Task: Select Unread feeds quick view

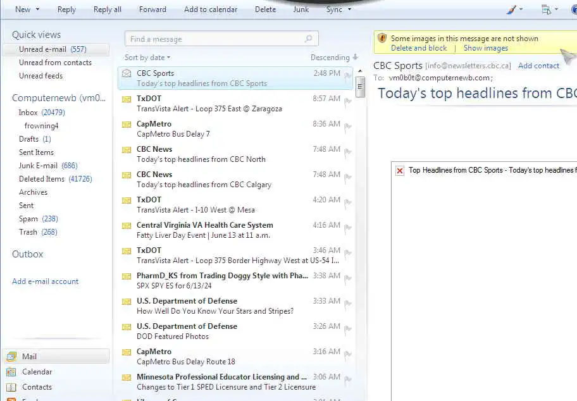Action: 41,76
